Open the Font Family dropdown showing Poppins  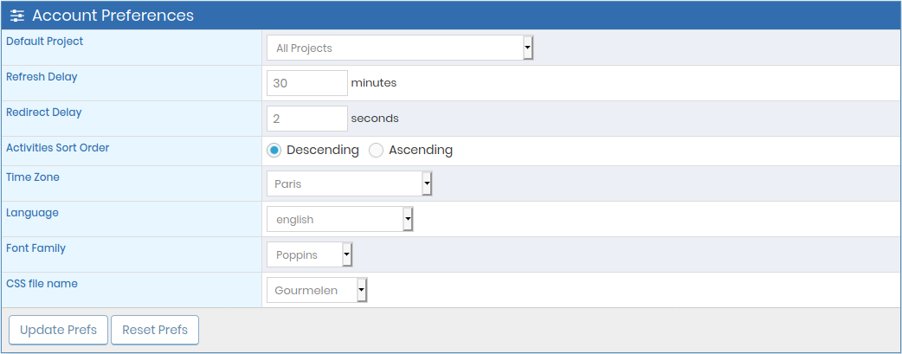[310, 254]
